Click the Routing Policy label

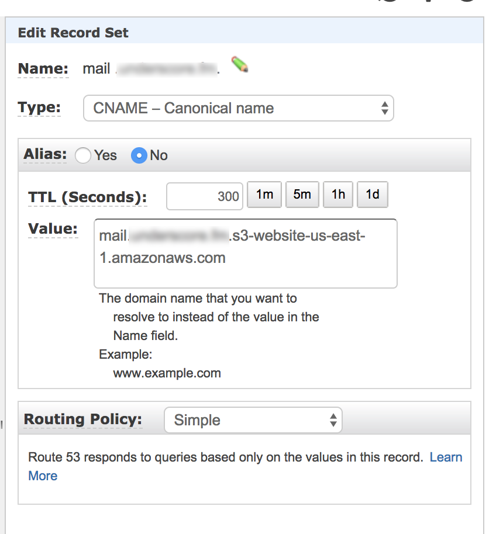(x=83, y=419)
